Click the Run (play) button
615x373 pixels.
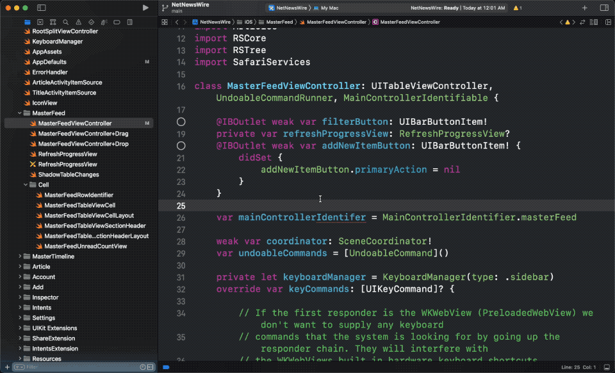pyautogui.click(x=145, y=8)
